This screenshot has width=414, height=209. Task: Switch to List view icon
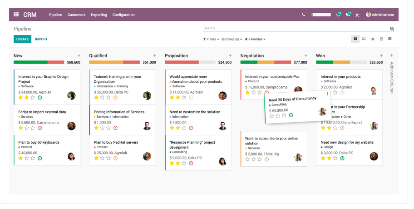[x=364, y=39]
